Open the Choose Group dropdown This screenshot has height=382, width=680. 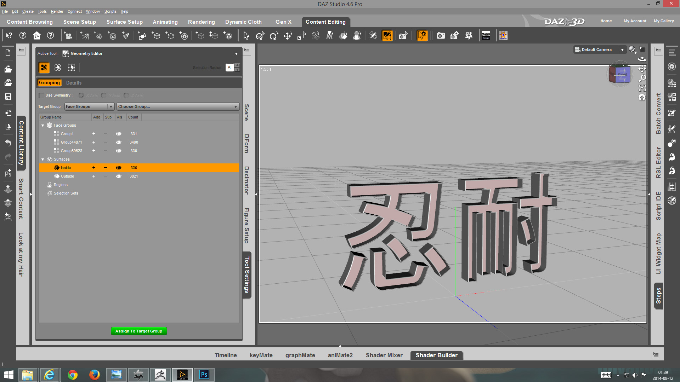click(178, 106)
